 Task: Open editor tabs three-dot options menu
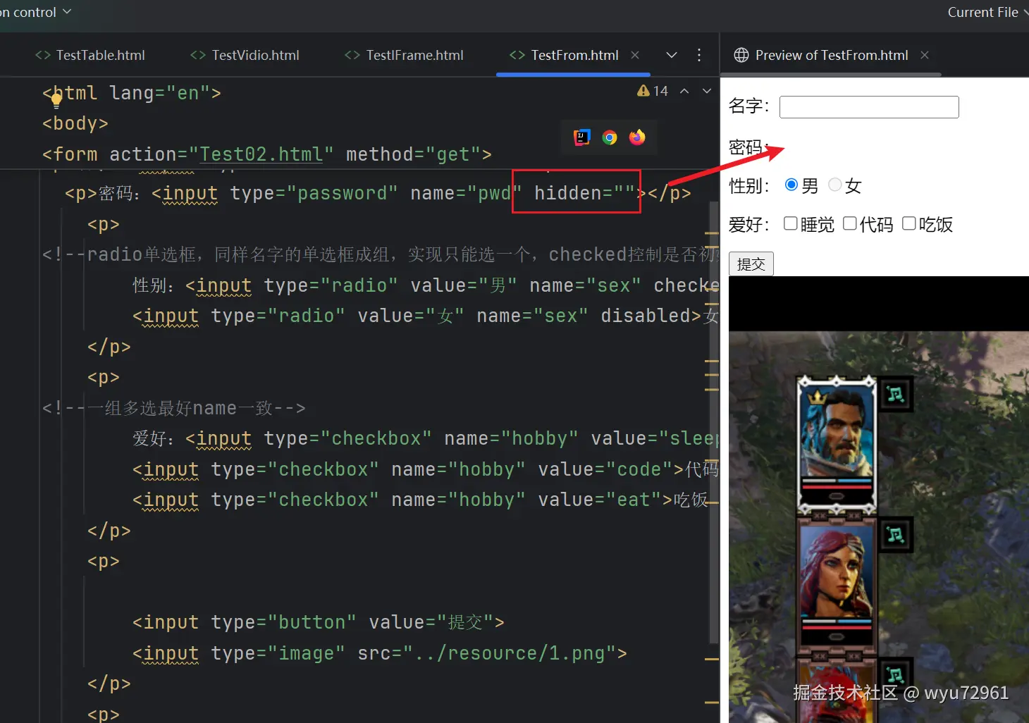click(x=699, y=55)
